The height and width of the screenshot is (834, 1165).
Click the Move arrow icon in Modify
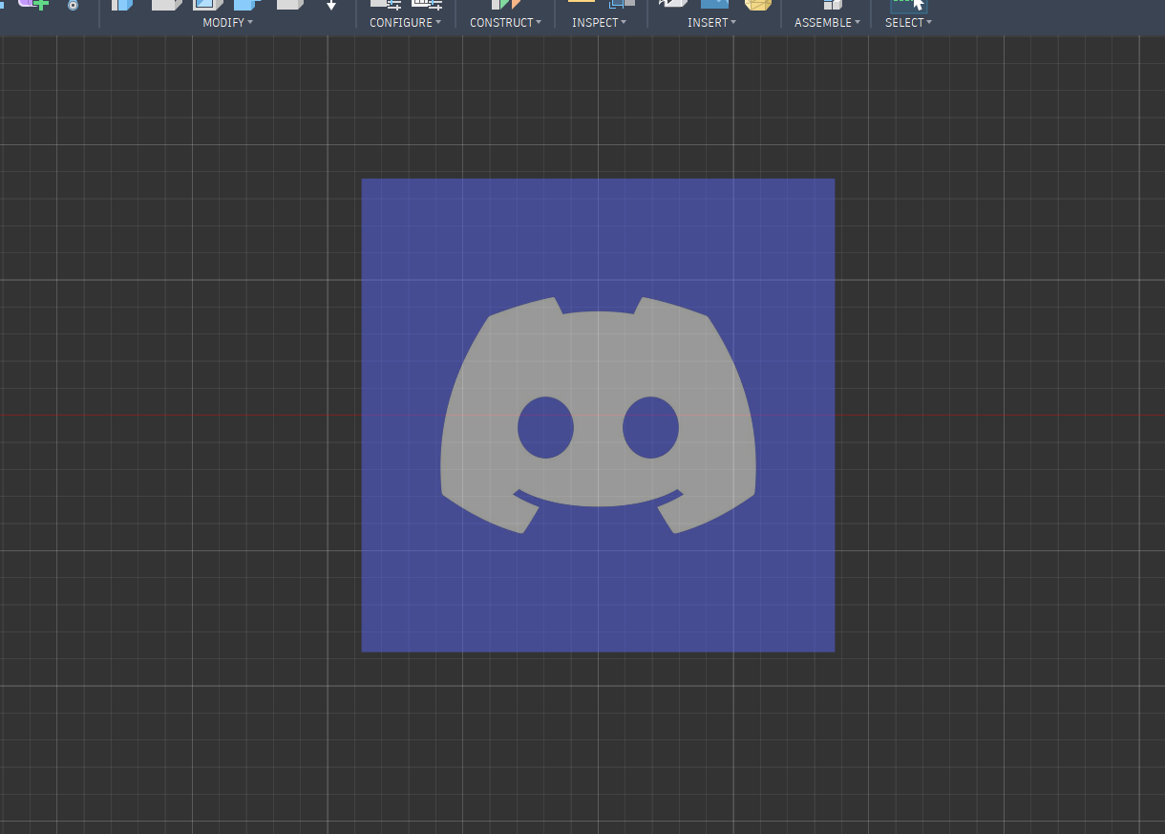coord(330,5)
